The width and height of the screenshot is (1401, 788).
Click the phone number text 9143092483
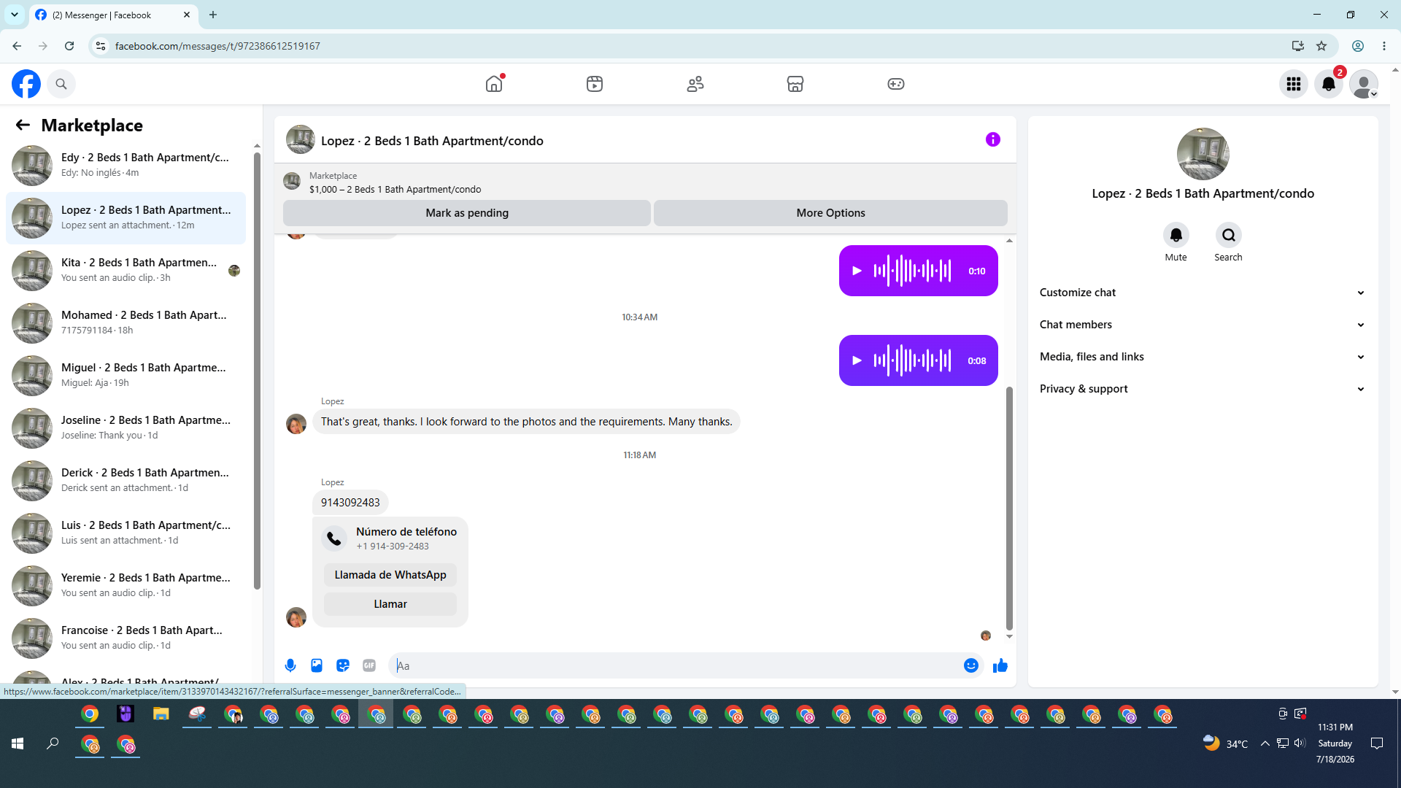(350, 503)
